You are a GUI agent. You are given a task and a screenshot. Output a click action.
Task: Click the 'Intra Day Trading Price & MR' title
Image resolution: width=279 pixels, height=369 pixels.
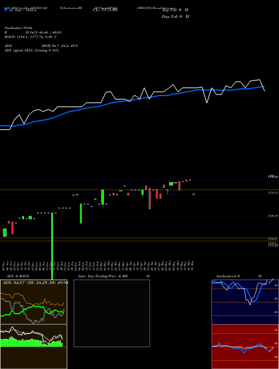(103, 276)
